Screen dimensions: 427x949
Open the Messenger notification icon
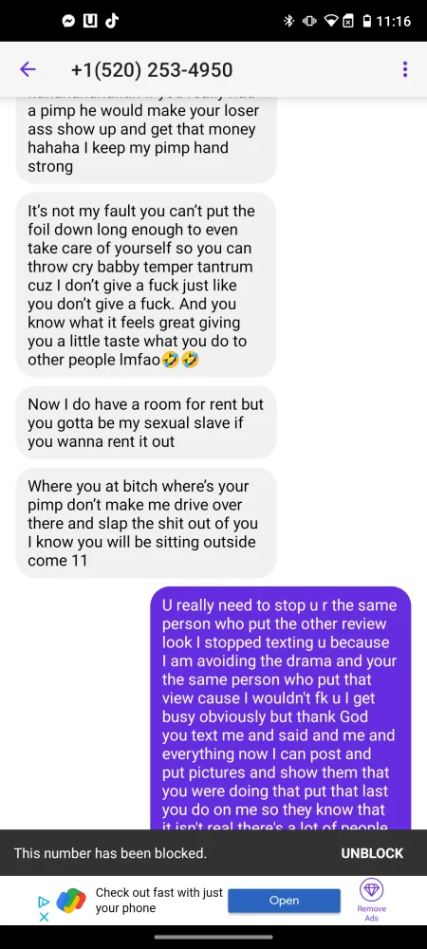[x=69, y=21]
